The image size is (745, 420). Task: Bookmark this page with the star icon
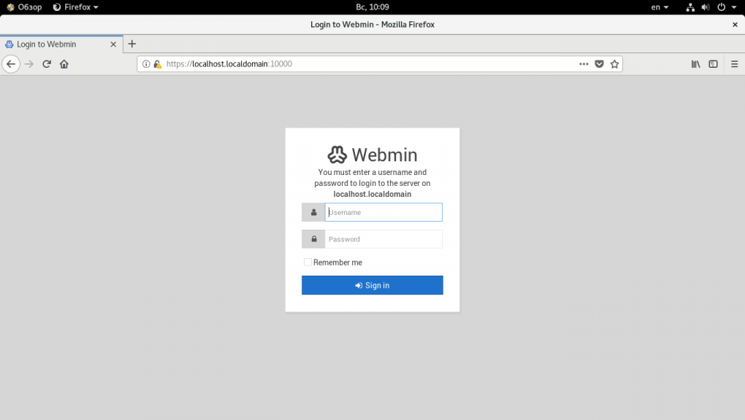pyautogui.click(x=614, y=64)
